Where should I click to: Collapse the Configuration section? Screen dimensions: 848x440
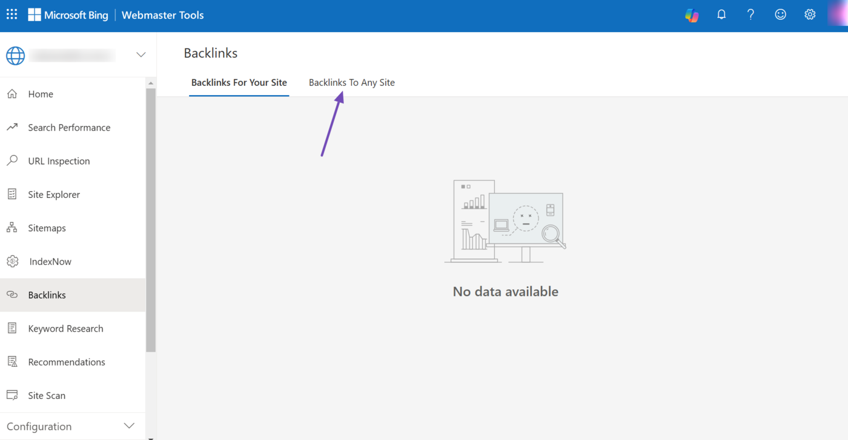(129, 426)
